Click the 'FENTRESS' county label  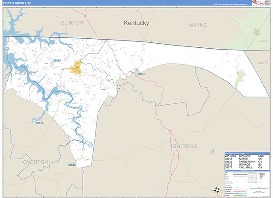(183, 146)
